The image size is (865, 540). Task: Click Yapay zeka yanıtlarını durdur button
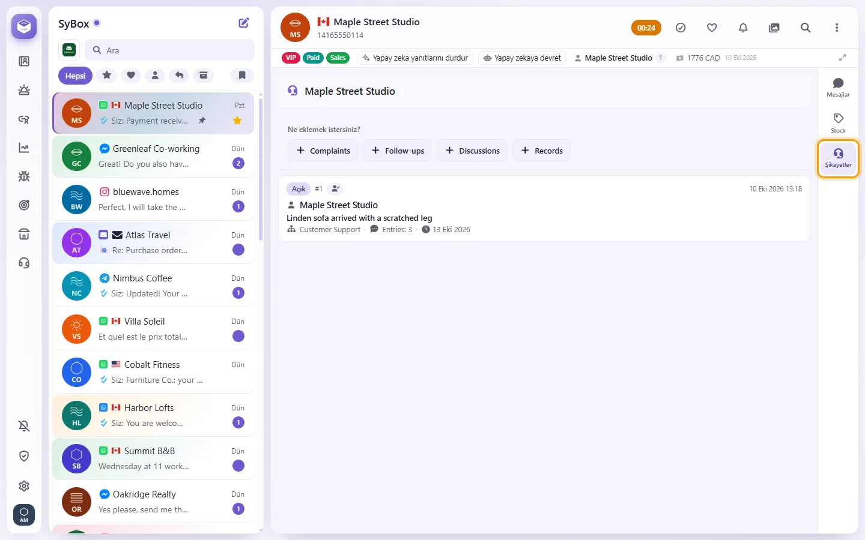point(415,58)
